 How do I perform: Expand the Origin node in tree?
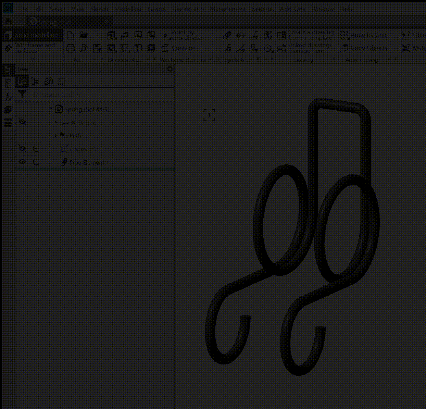(x=56, y=122)
